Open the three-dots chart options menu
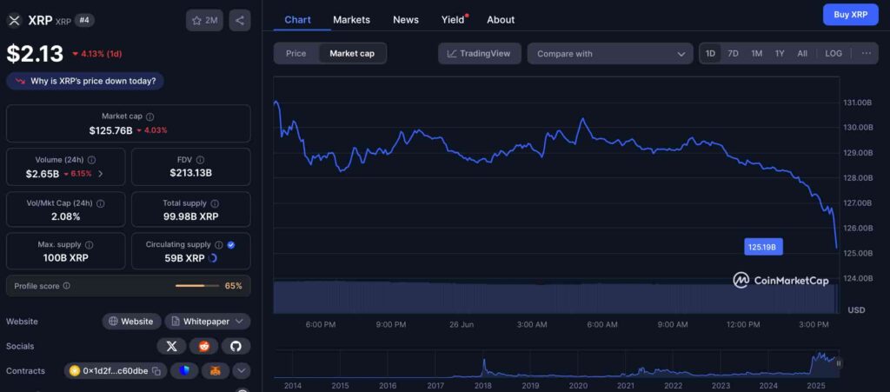Image resolution: width=890 pixels, height=392 pixels. pos(867,53)
